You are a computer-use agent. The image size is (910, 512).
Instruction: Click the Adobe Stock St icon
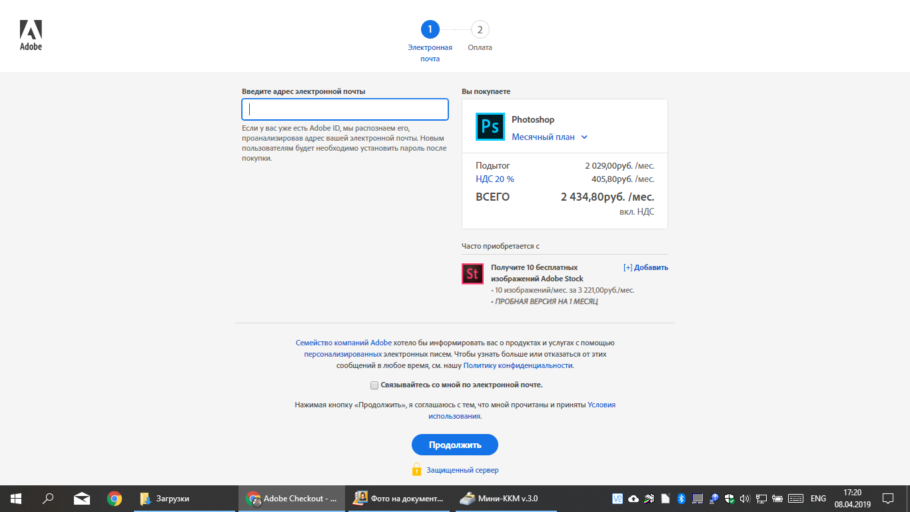click(472, 274)
